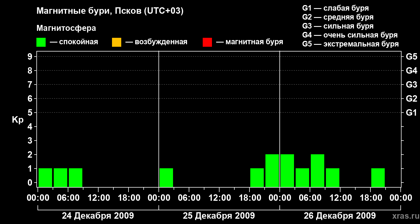The image size is (420, 224).
Task: Click the right-axis 'G4' storm level label
Action: point(411,71)
